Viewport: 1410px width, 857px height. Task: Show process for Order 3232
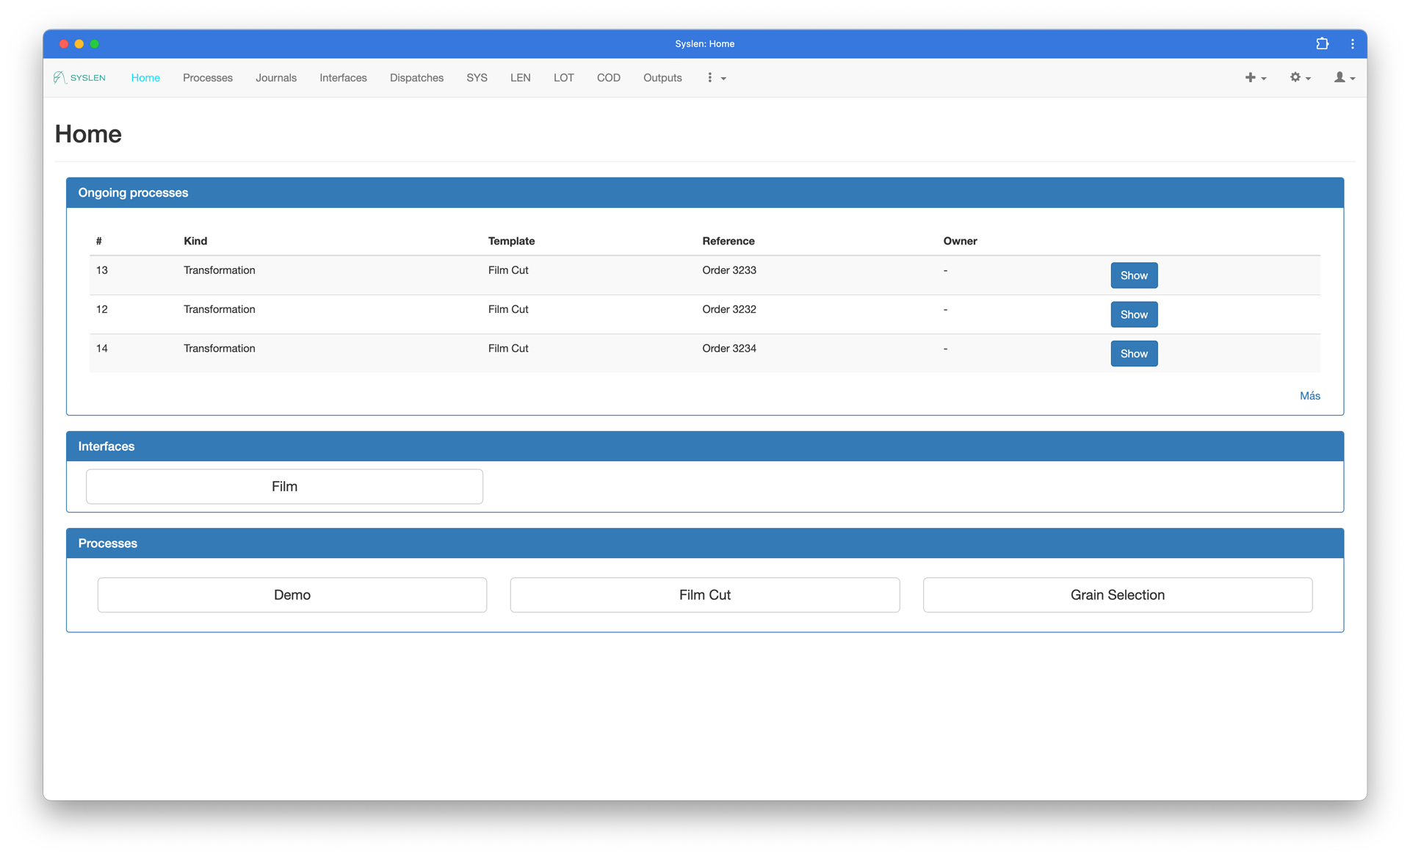[1133, 314]
